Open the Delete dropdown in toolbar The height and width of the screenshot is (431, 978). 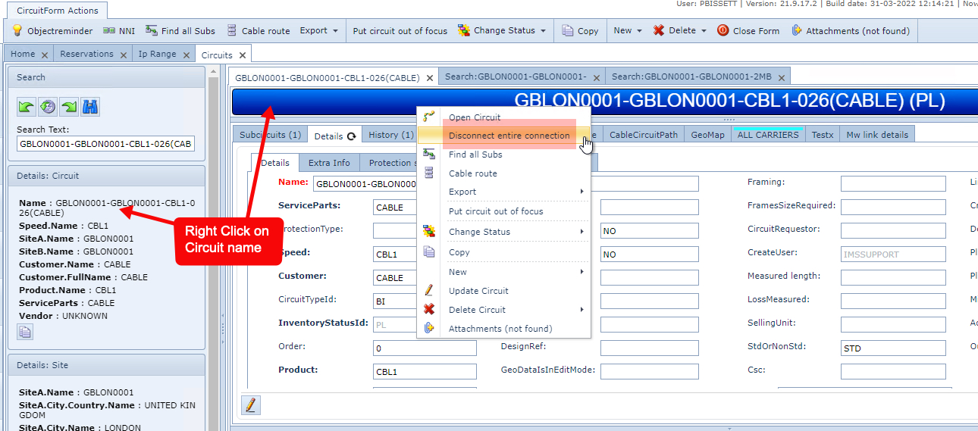point(680,31)
